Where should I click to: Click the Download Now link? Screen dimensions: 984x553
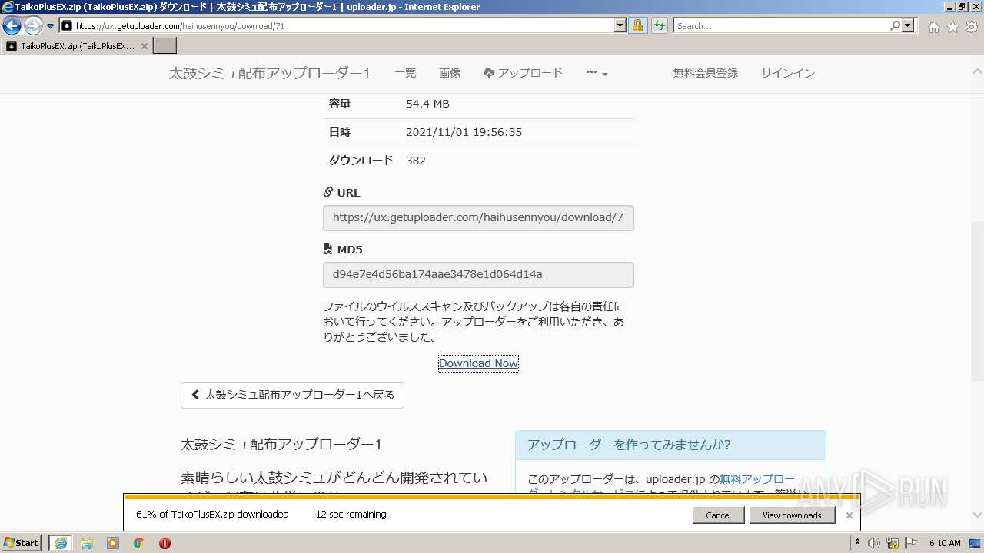pos(478,363)
